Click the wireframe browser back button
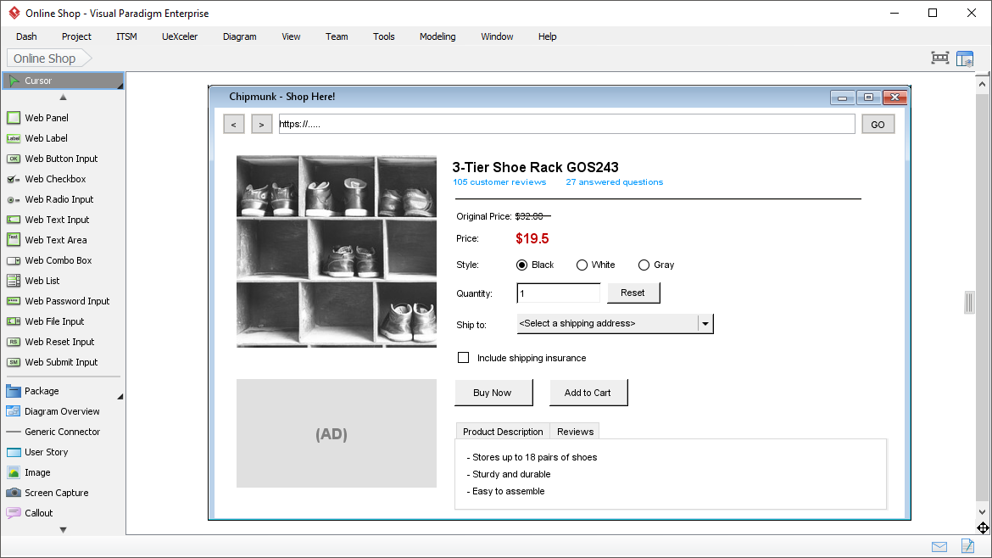The height and width of the screenshot is (558, 992). tap(234, 124)
